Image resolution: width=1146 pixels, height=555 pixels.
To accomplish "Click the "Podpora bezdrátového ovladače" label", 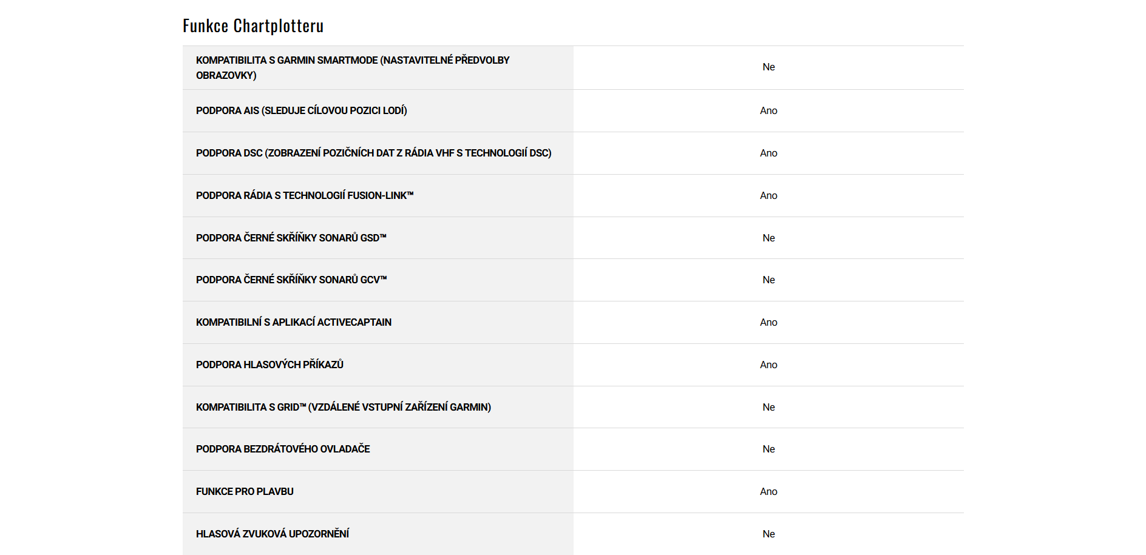I will 283,449.
